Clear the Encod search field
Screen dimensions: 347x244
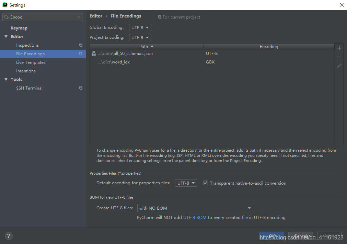(79, 17)
